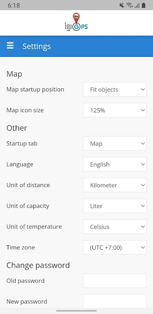This screenshot has width=153, height=314.
Task: Tap the battery icon in status bar
Action: (143, 5)
